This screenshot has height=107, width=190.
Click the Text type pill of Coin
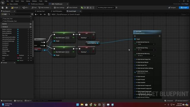[20, 58]
